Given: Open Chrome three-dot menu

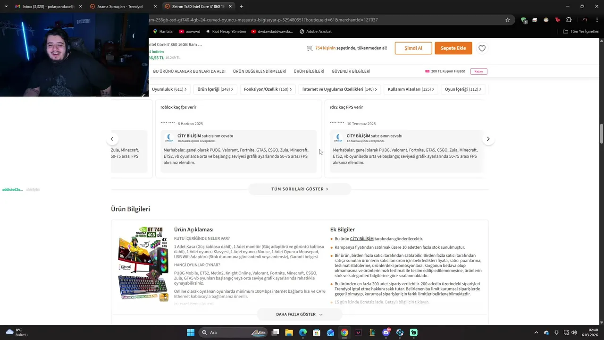Looking at the screenshot, I should click(x=597, y=20).
